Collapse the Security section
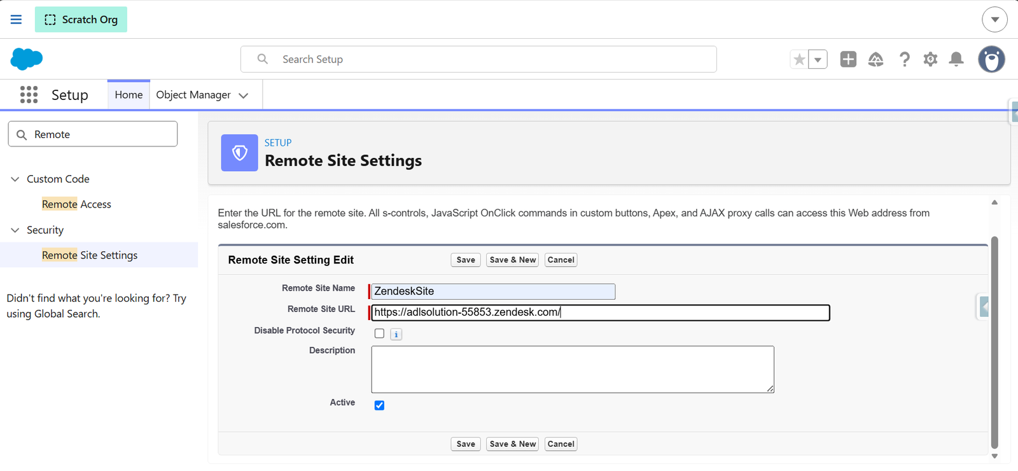 point(15,230)
